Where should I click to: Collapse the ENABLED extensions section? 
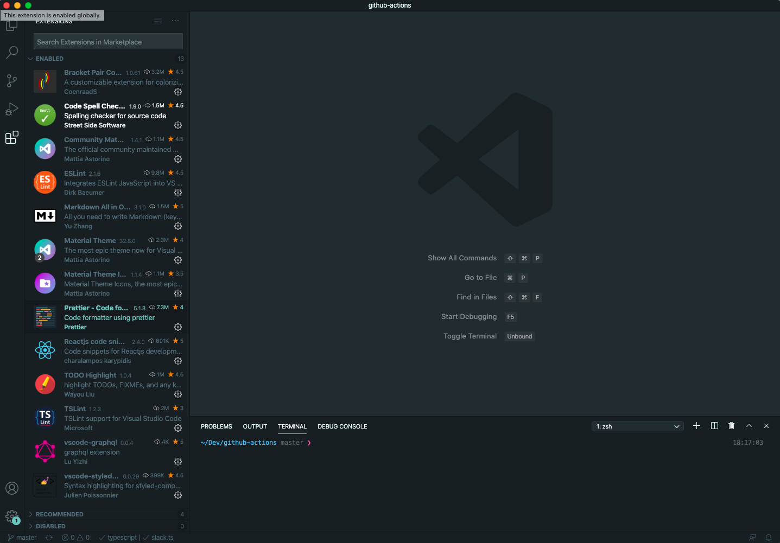tap(107, 59)
